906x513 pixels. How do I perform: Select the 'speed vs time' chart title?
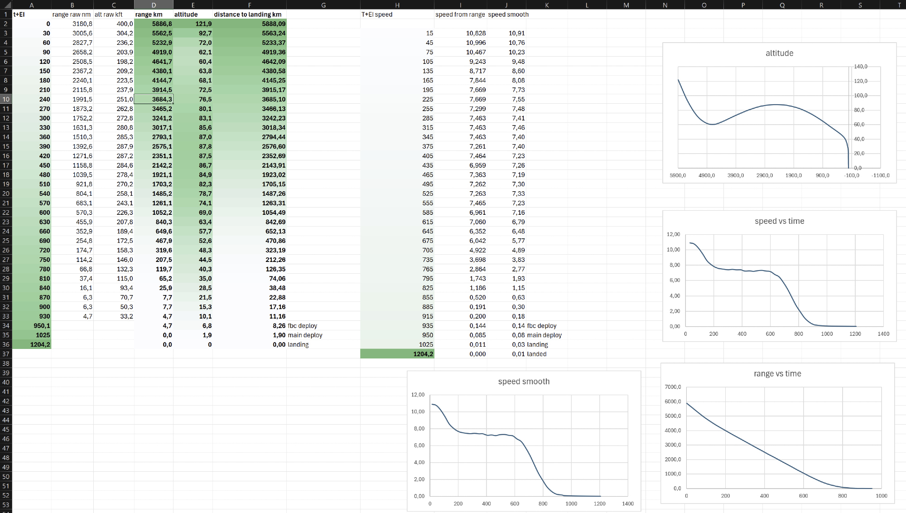pos(779,221)
